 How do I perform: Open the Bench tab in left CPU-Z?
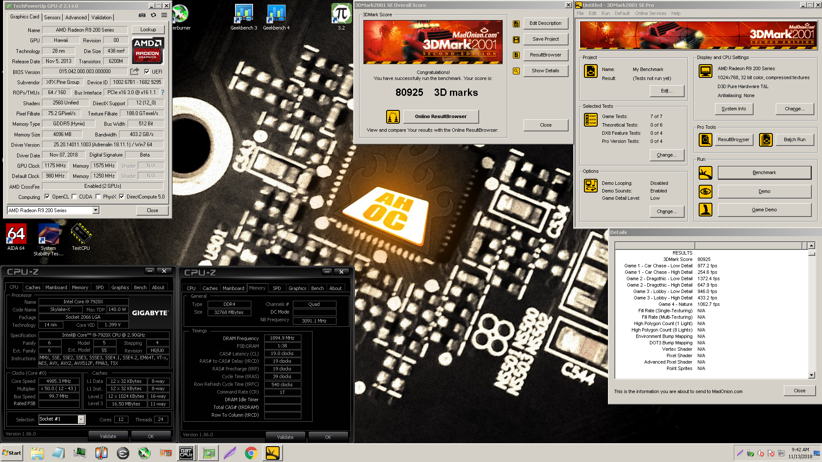(140, 287)
